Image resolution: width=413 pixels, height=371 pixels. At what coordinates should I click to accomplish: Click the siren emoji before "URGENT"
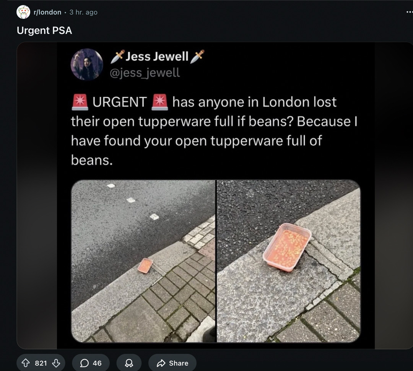coord(80,102)
